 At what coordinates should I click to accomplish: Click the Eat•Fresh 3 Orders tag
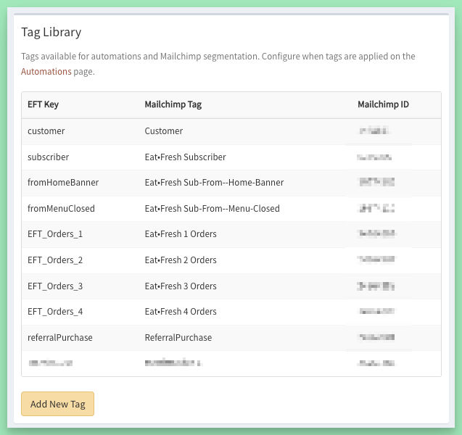181,286
